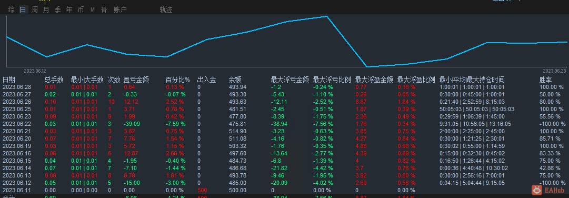Screen dimensions: 569x198
Task: Select the 年 yearly tab
Action: (69, 10)
